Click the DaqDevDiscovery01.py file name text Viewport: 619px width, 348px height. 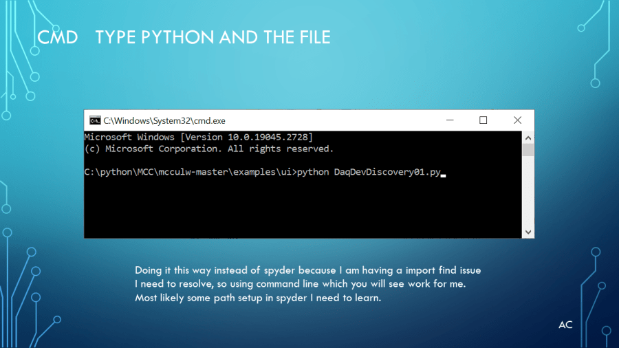[387, 172]
